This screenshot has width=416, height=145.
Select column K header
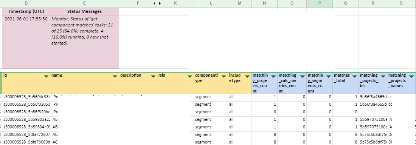[175, 3]
